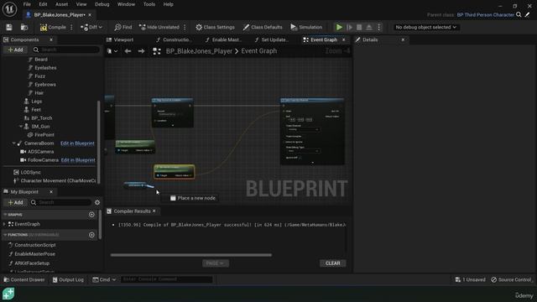Viewport: 537px width, 302px height.
Task: Open the Tools menu
Action: tap(149, 4)
